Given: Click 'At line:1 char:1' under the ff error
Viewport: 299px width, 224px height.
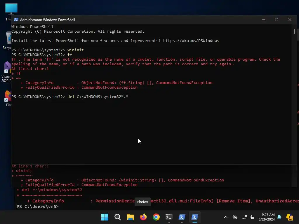Looking at the screenshot, I should click(30, 69).
